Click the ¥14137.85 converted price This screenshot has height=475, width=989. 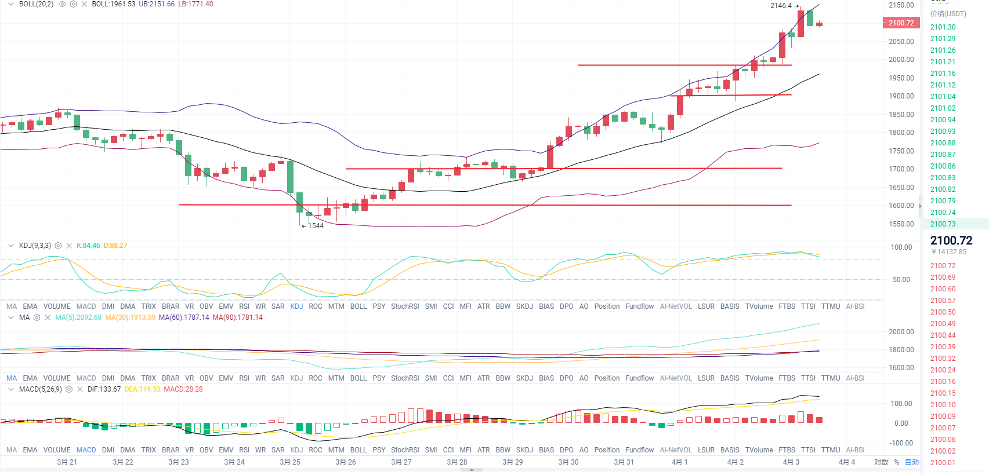pyautogui.click(x=949, y=252)
